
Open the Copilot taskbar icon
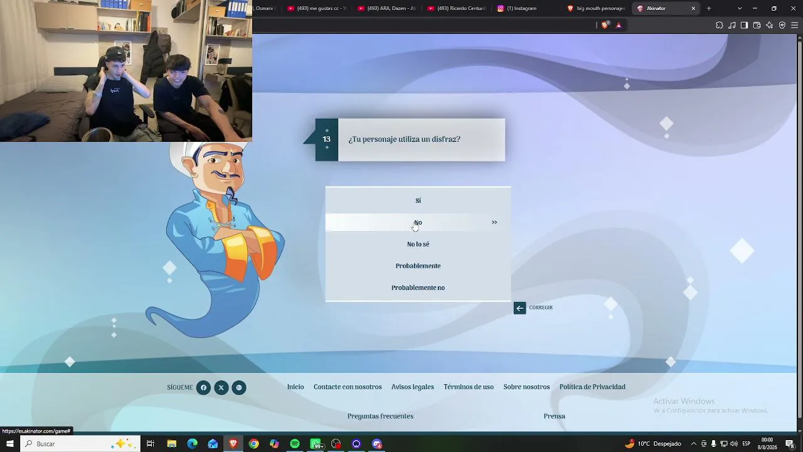(274, 444)
